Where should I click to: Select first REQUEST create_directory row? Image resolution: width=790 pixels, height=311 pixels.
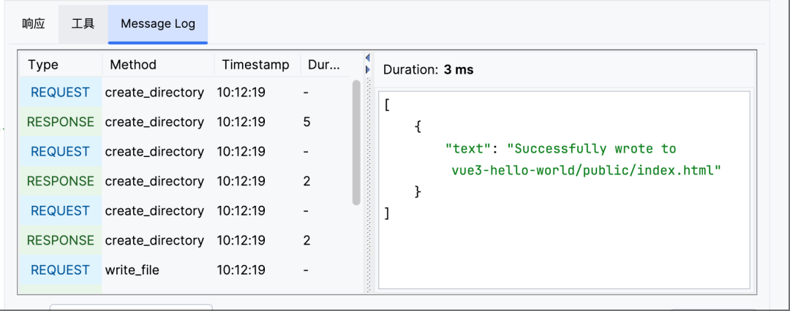pyautogui.click(x=184, y=93)
